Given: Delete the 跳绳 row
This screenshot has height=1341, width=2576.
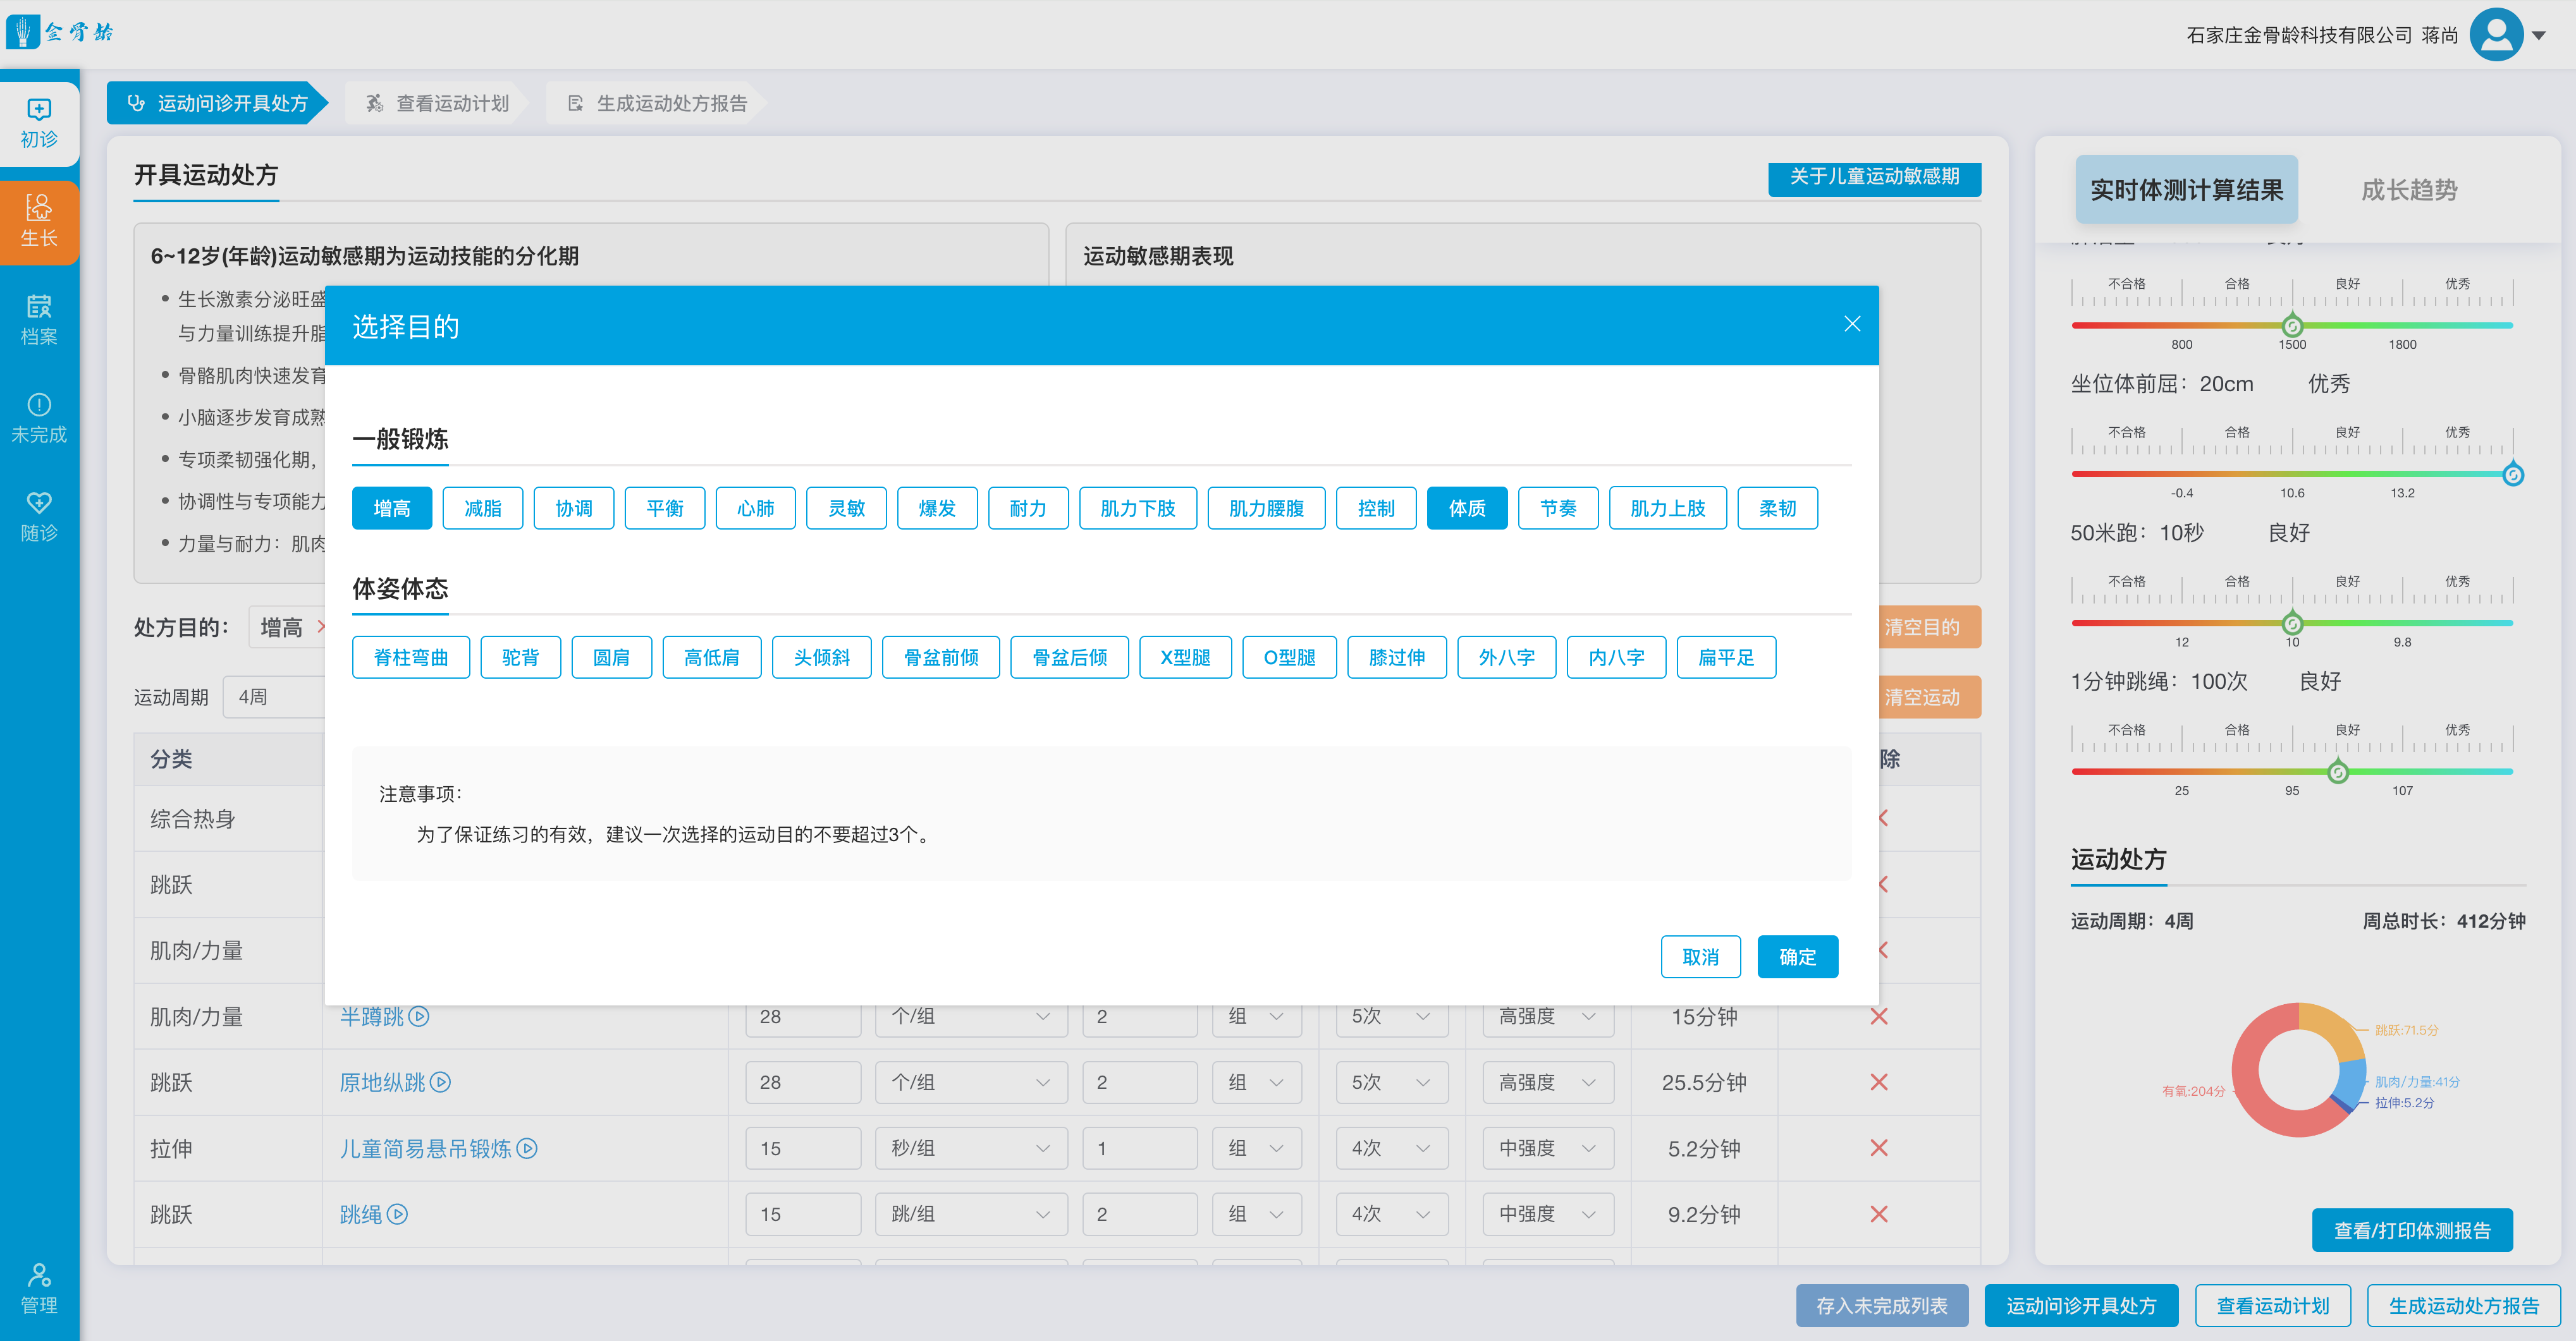Looking at the screenshot, I should click(1879, 1214).
